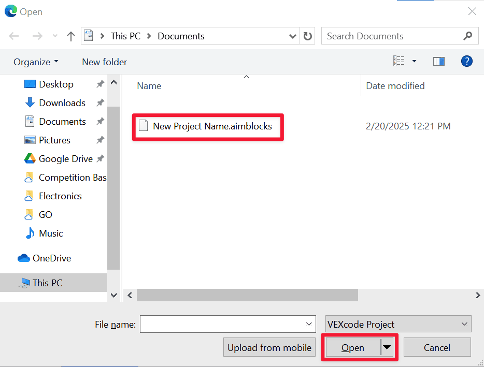This screenshot has width=484, height=367.
Task: Open the address bar breadcrumb dropdown arrow
Action: [292, 36]
